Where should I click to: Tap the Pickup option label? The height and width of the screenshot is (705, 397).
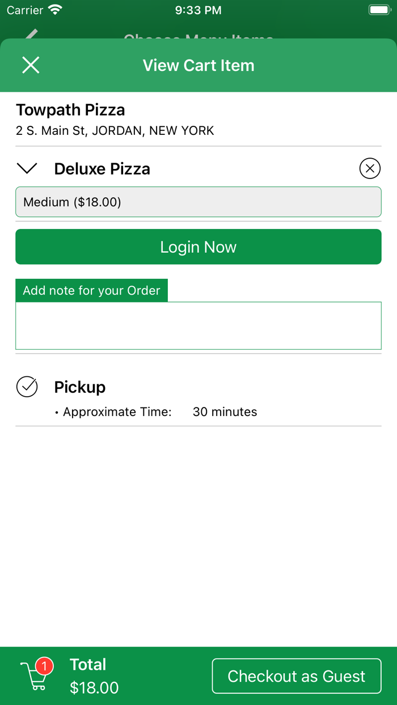click(80, 387)
